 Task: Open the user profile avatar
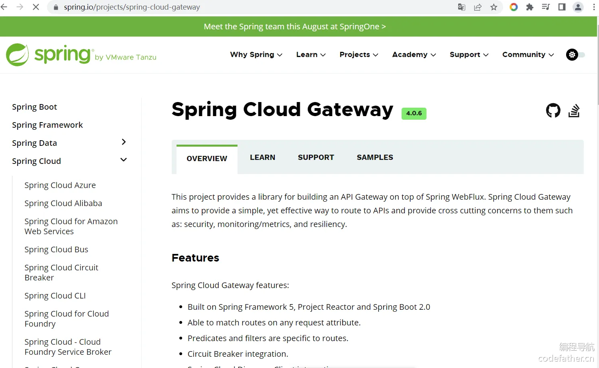[578, 7]
